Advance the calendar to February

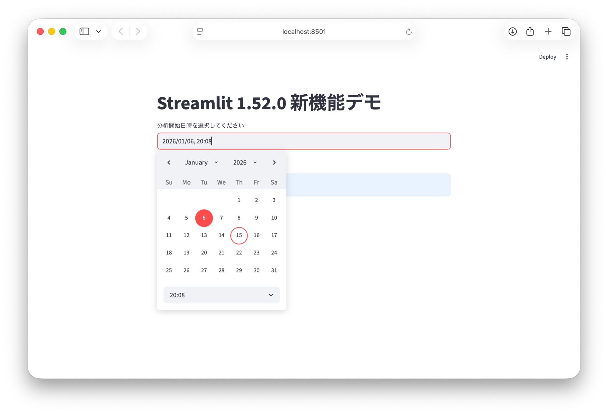(x=274, y=162)
